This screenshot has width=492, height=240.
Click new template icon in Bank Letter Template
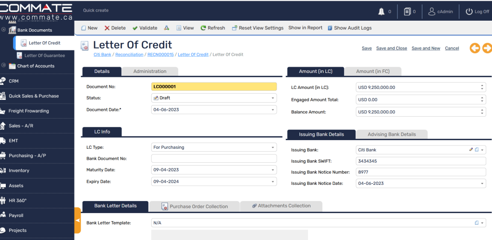coord(476,223)
